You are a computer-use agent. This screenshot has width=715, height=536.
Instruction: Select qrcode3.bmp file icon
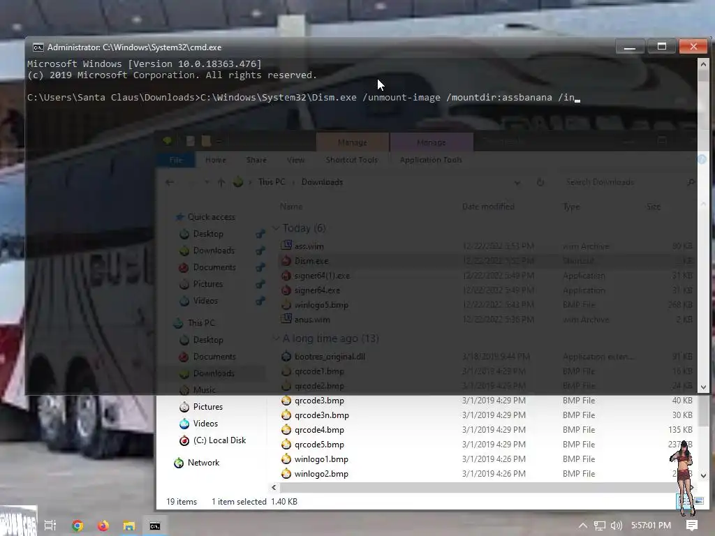pyautogui.click(x=286, y=401)
